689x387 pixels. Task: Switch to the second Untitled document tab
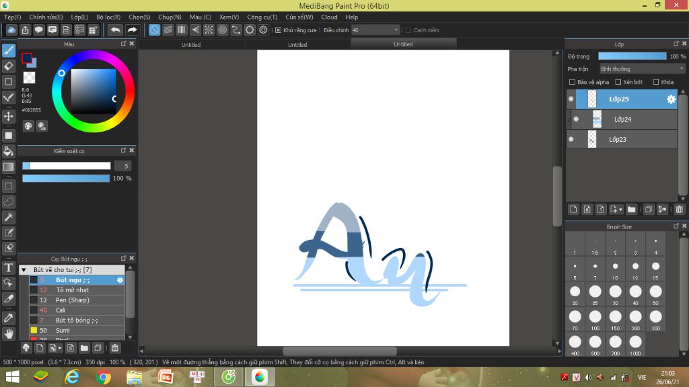[297, 45]
